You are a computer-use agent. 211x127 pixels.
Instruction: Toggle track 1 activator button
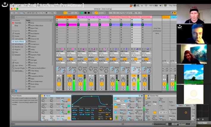tap(59, 84)
